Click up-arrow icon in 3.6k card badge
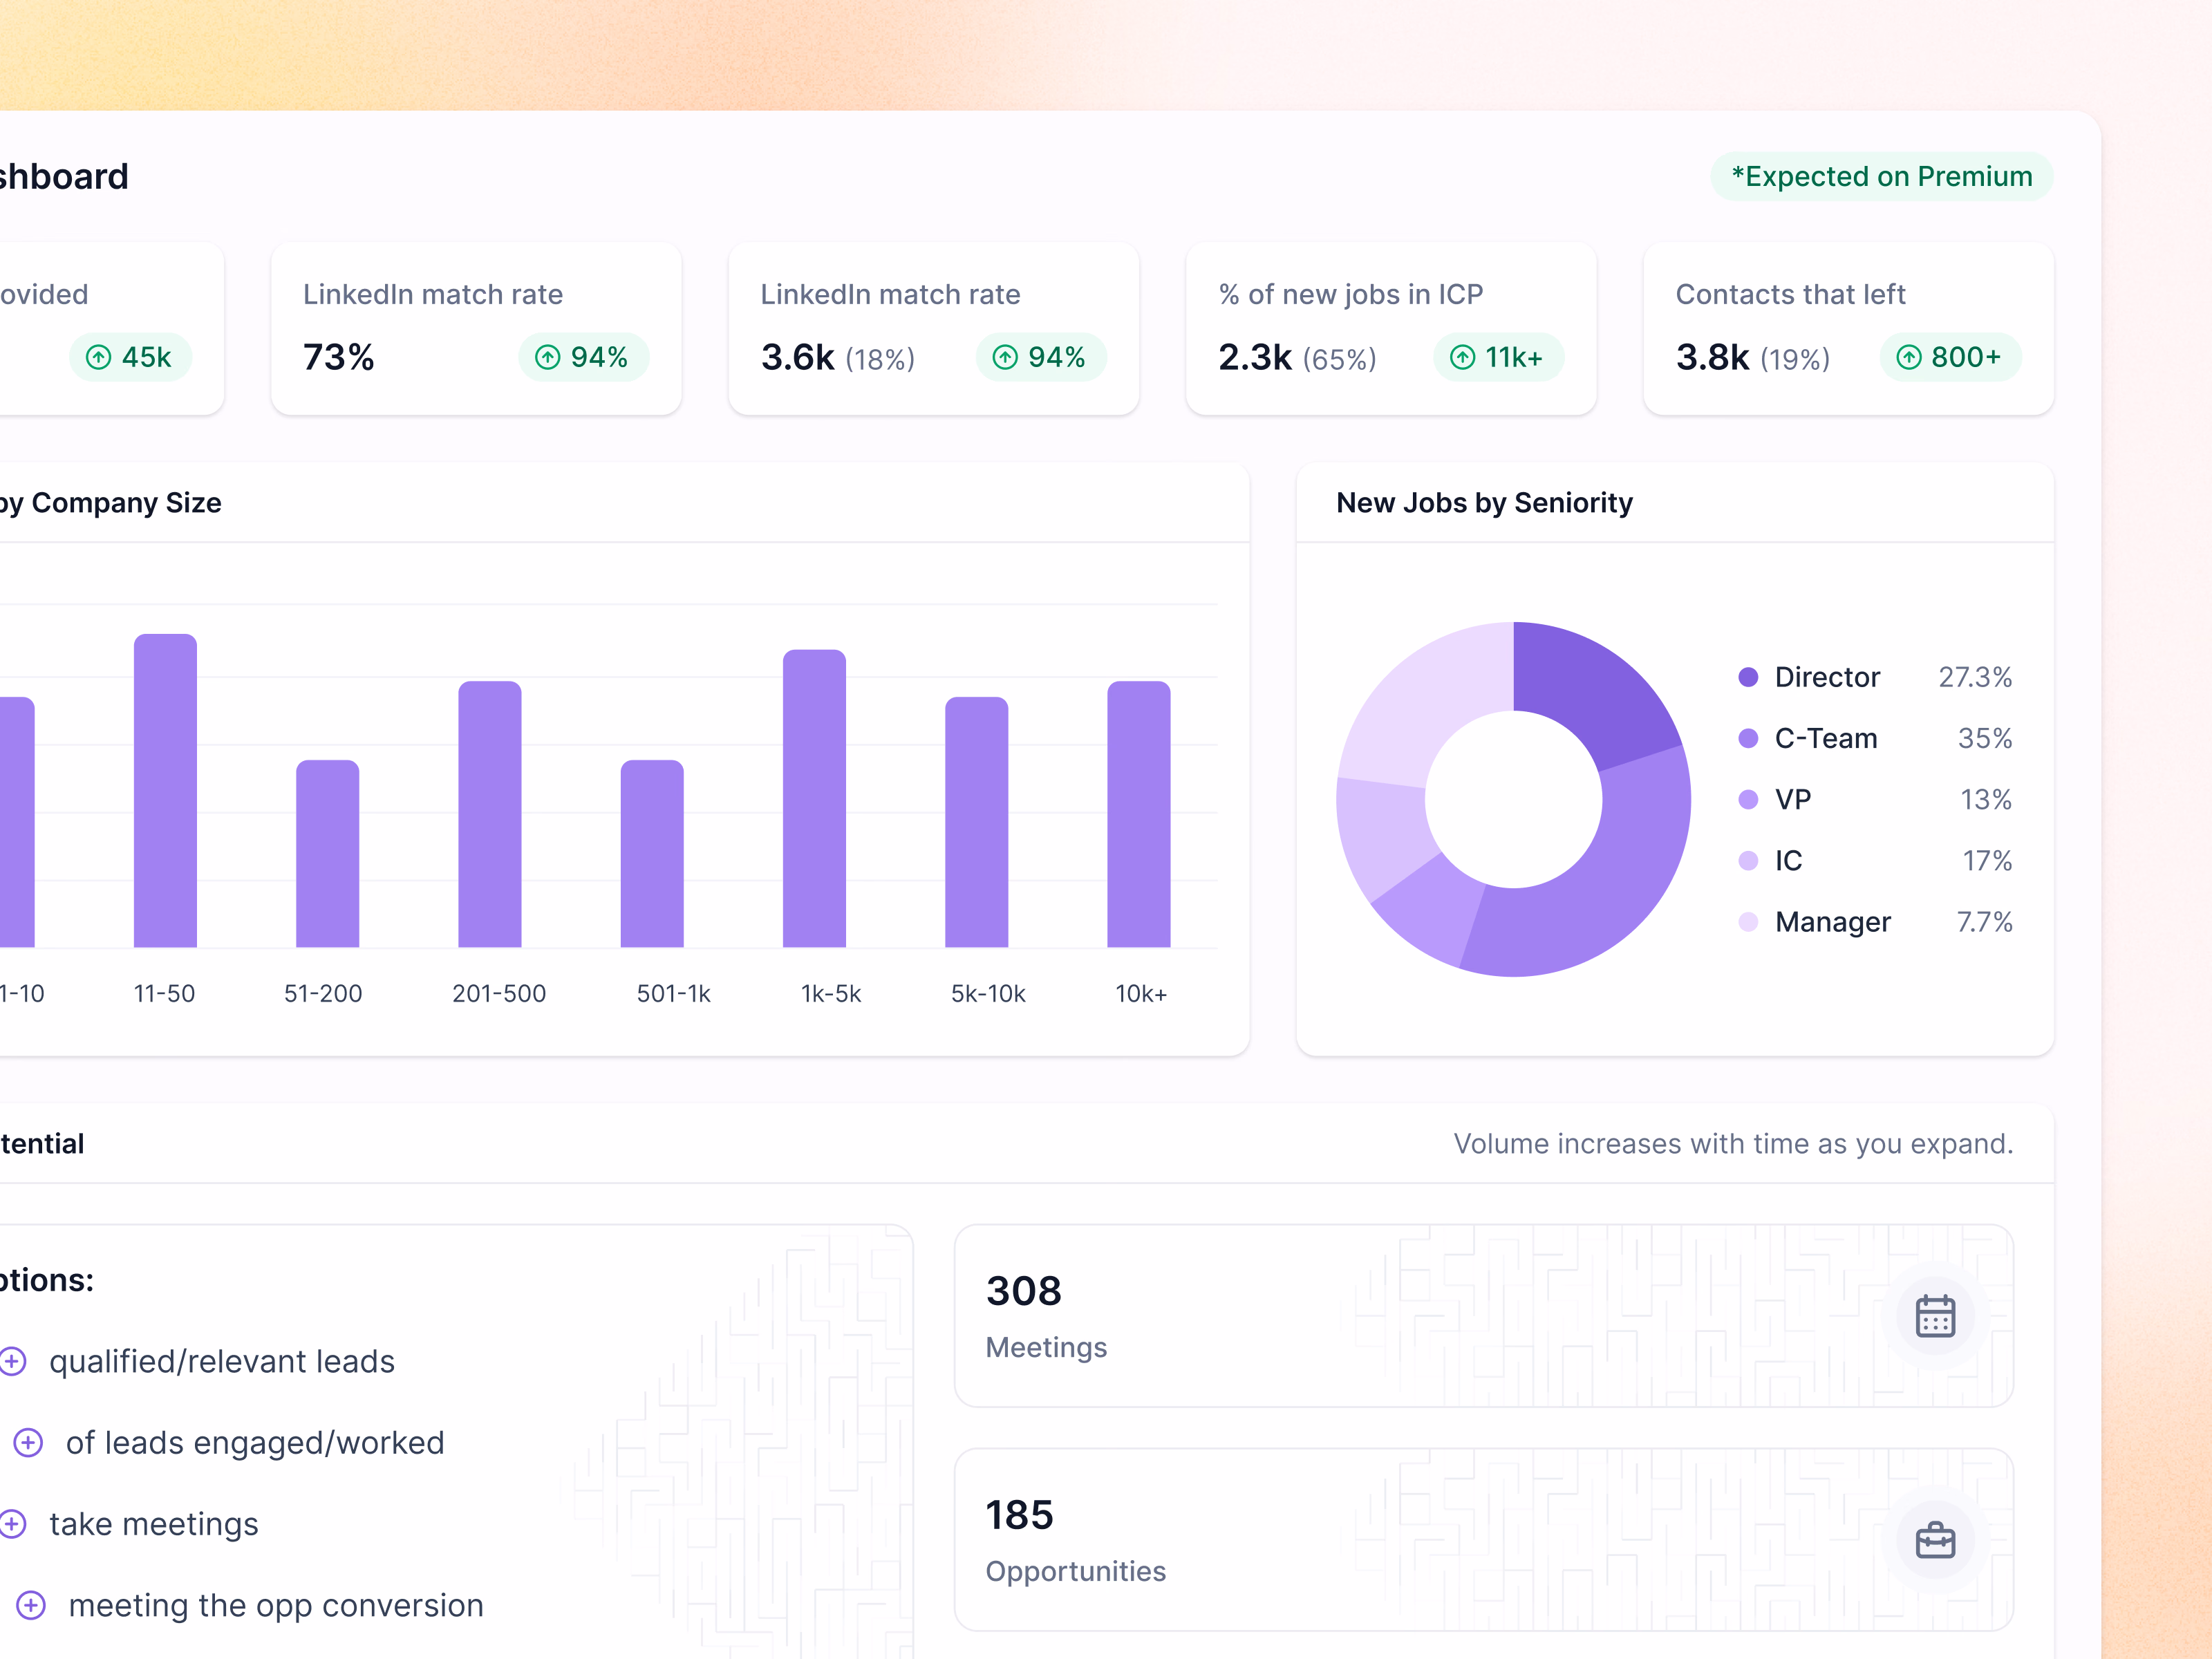 tap(1005, 357)
